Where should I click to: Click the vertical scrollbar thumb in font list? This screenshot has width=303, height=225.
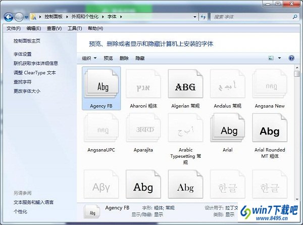297,74
